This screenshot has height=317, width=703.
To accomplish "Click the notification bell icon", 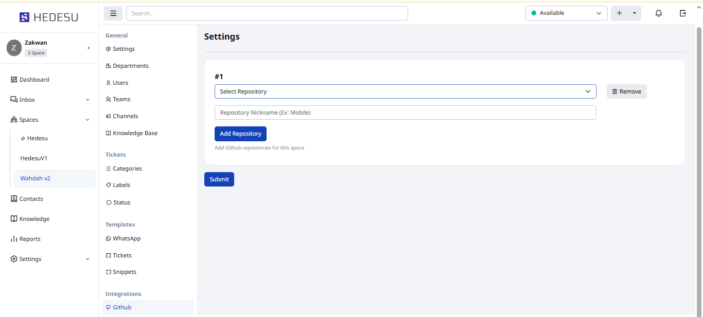I will 658,13.
